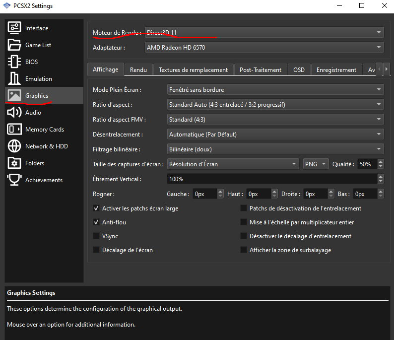394x340 pixels.
Task: Click the Qualité 50% field
Action: tap(367, 164)
